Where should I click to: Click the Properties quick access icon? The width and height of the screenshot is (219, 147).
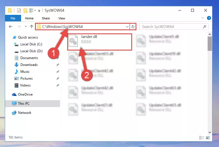(x=19, y=11)
